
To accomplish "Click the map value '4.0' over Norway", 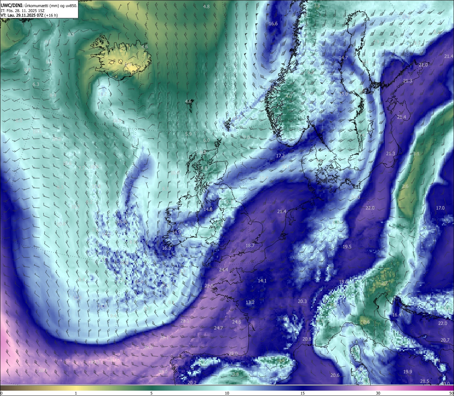I will point(289,97).
